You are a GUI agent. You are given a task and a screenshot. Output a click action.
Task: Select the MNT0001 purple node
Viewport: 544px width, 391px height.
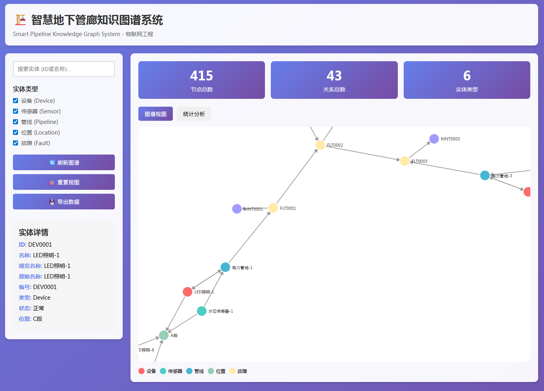[237, 209]
